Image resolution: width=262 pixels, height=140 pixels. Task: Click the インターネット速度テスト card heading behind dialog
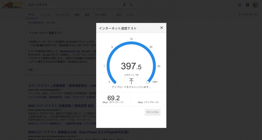coord(46,33)
